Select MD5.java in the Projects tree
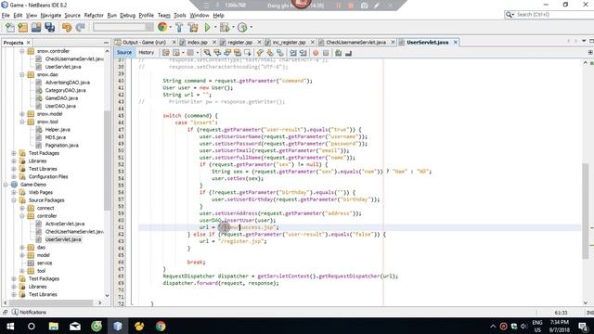 point(56,137)
